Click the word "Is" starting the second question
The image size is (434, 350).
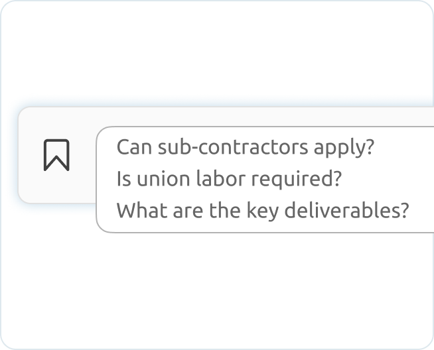click(x=123, y=179)
